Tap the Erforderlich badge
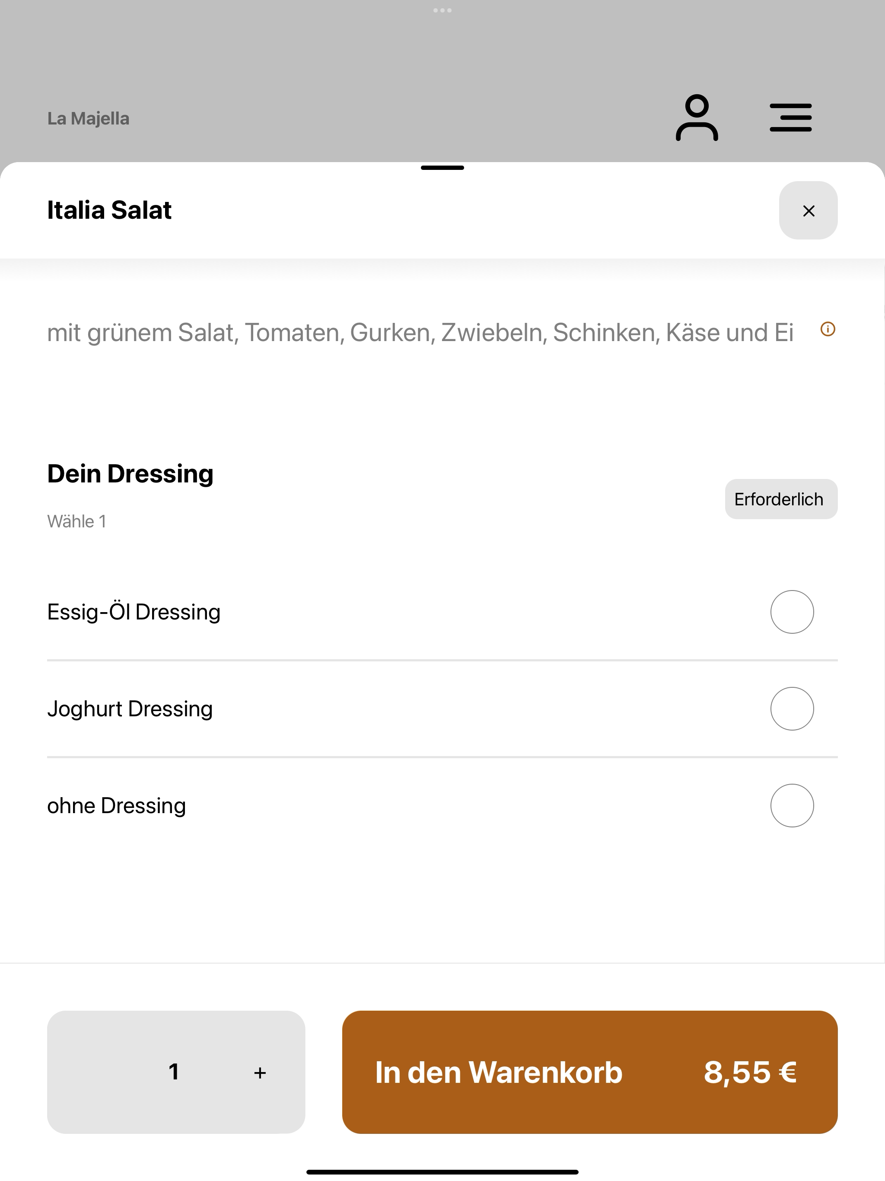Screen dimensions: 885x1181 [x=781, y=499]
